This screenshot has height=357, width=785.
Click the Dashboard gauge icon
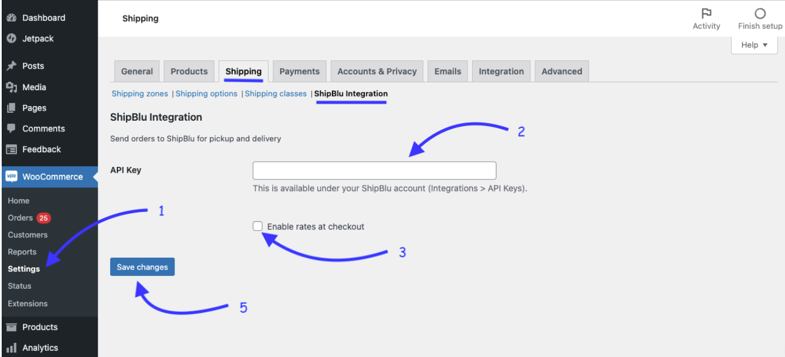click(11, 18)
